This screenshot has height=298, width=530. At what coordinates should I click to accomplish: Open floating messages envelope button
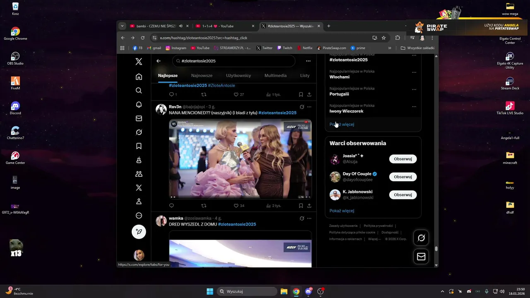point(421,257)
